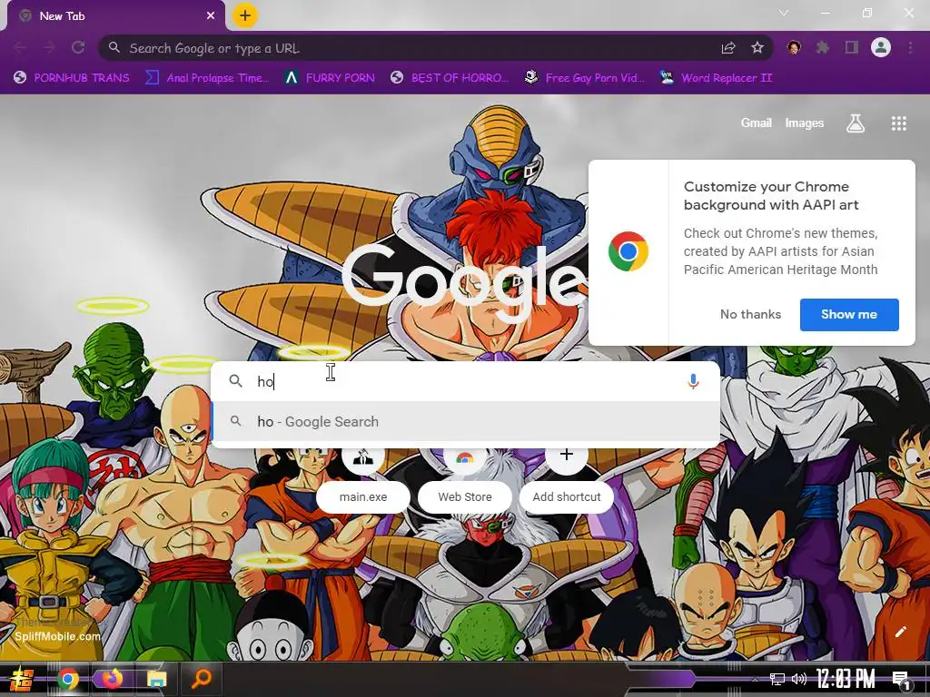
Task: Launch Firefox from the taskbar
Action: pos(112,679)
